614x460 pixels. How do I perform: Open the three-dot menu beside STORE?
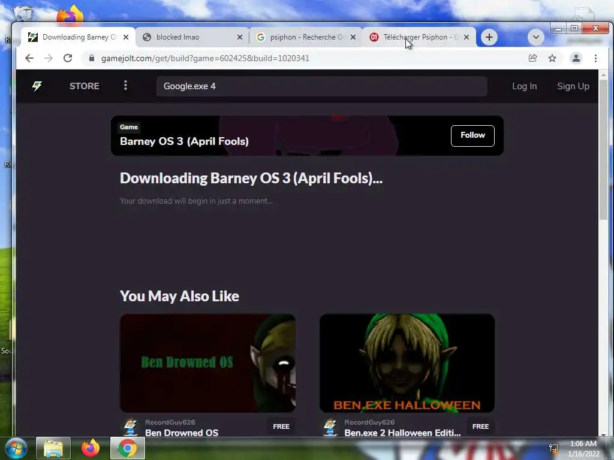125,86
